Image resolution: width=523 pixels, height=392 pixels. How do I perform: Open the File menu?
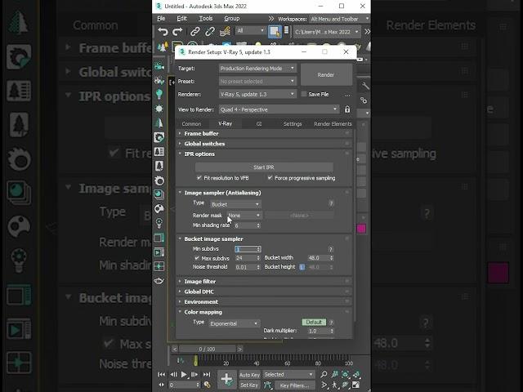coord(161,19)
